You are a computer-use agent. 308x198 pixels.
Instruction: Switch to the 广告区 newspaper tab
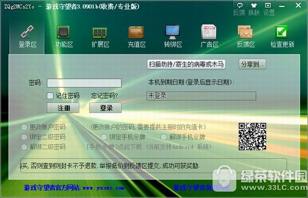[x=209, y=37]
